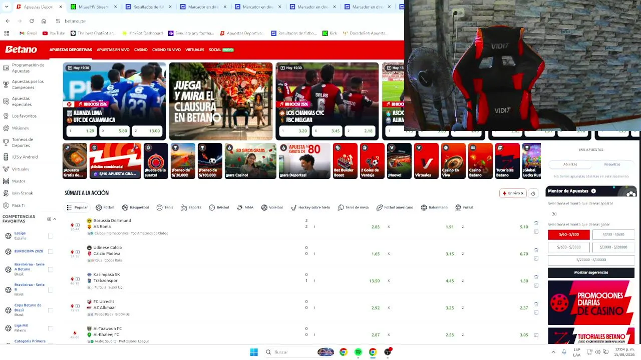Open Apuestas en Vivo menu

pos(113,49)
